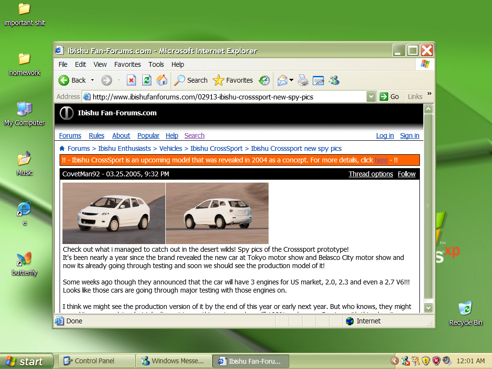Screen dimensions: 492x369
Task: Select the butterfly MSN desktop shortcut
Action: pos(25,264)
